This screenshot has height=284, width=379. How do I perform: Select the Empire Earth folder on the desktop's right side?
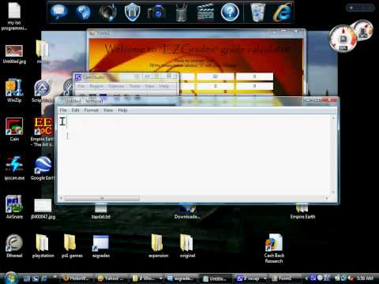[x=302, y=211]
